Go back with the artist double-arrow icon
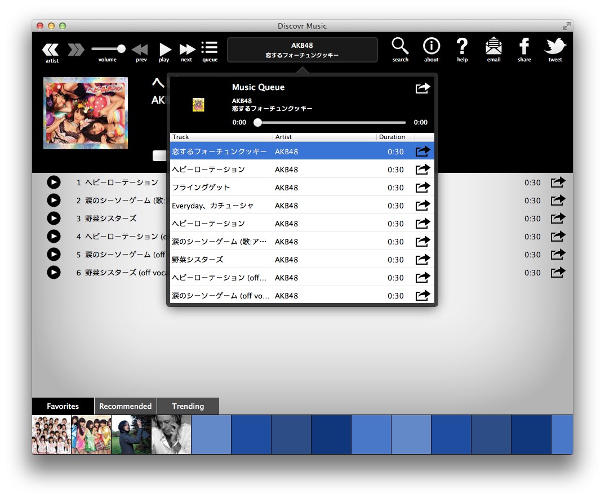605x499 pixels. click(x=51, y=50)
